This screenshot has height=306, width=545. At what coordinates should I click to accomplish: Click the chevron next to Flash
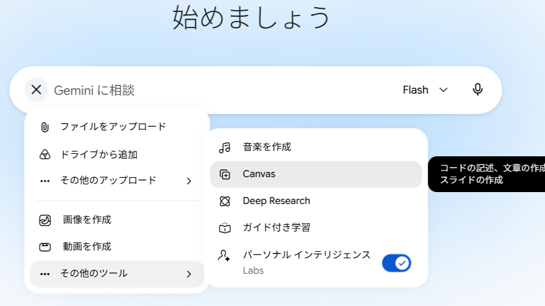point(443,90)
